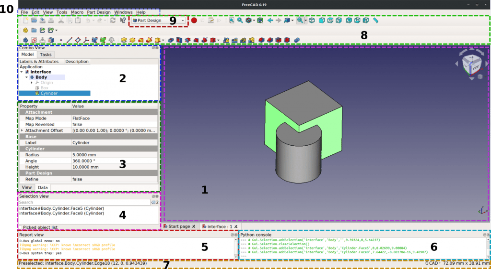491x269 pixels.
Task: Click the Fit selection magnifier icon
Action: pyautogui.click(x=240, y=20)
